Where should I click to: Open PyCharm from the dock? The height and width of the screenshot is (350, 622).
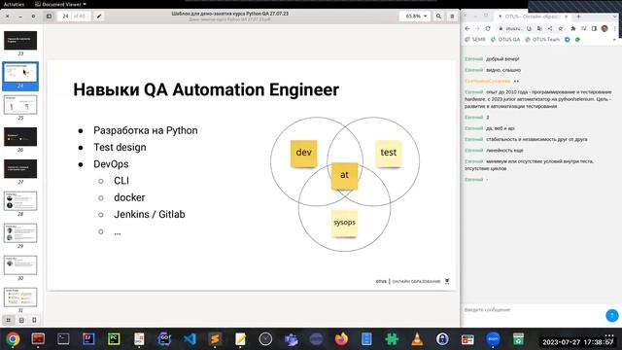click(114, 339)
